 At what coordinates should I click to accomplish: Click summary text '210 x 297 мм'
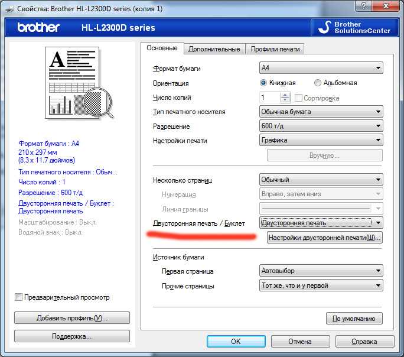point(38,152)
